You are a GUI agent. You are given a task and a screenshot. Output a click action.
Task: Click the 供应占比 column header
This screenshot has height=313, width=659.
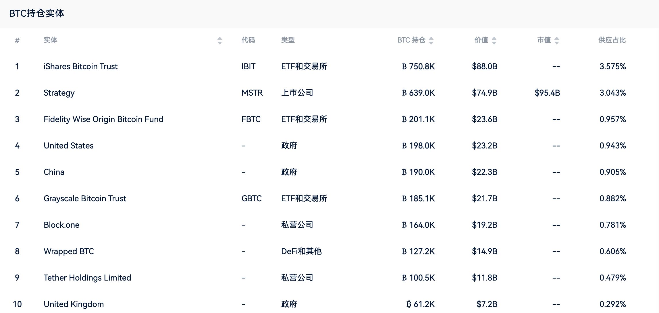612,40
